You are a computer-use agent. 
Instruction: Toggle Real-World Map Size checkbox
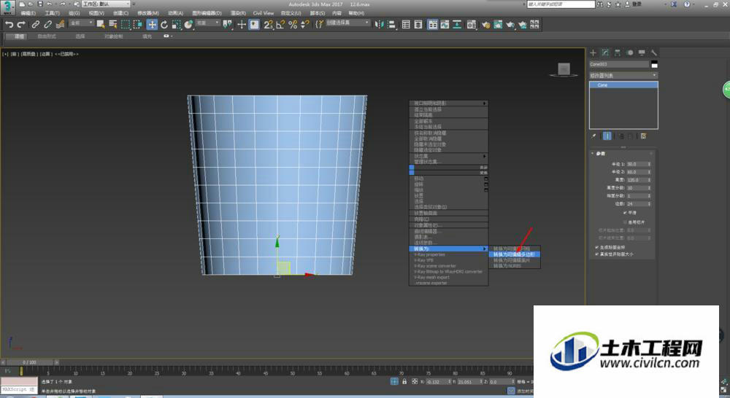[597, 254]
